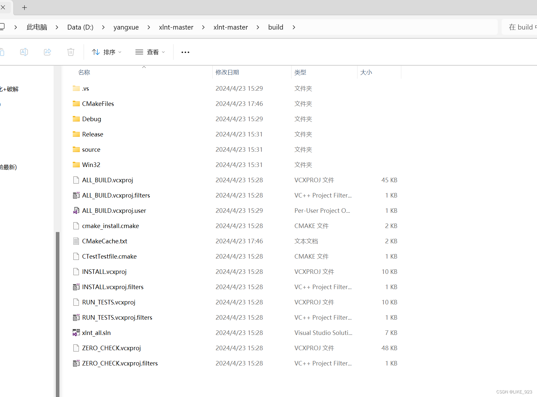Image resolution: width=537 pixels, height=397 pixels.
Task: Select the Win32 folder icon
Action: [x=76, y=165]
